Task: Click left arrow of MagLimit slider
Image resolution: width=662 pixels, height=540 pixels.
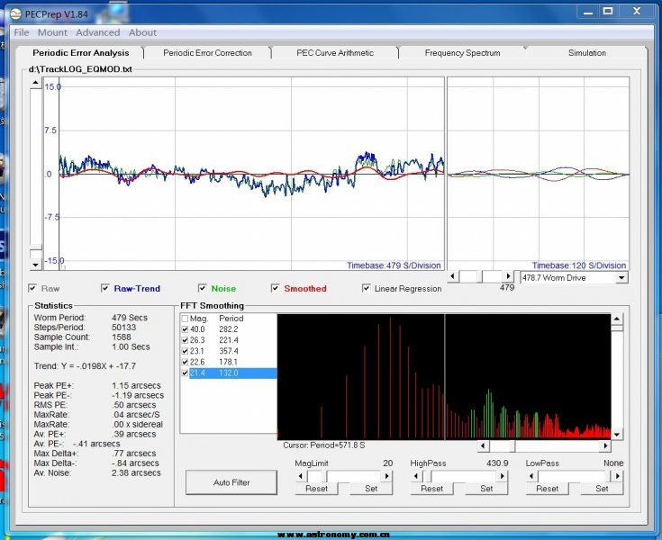Action: tap(301, 476)
